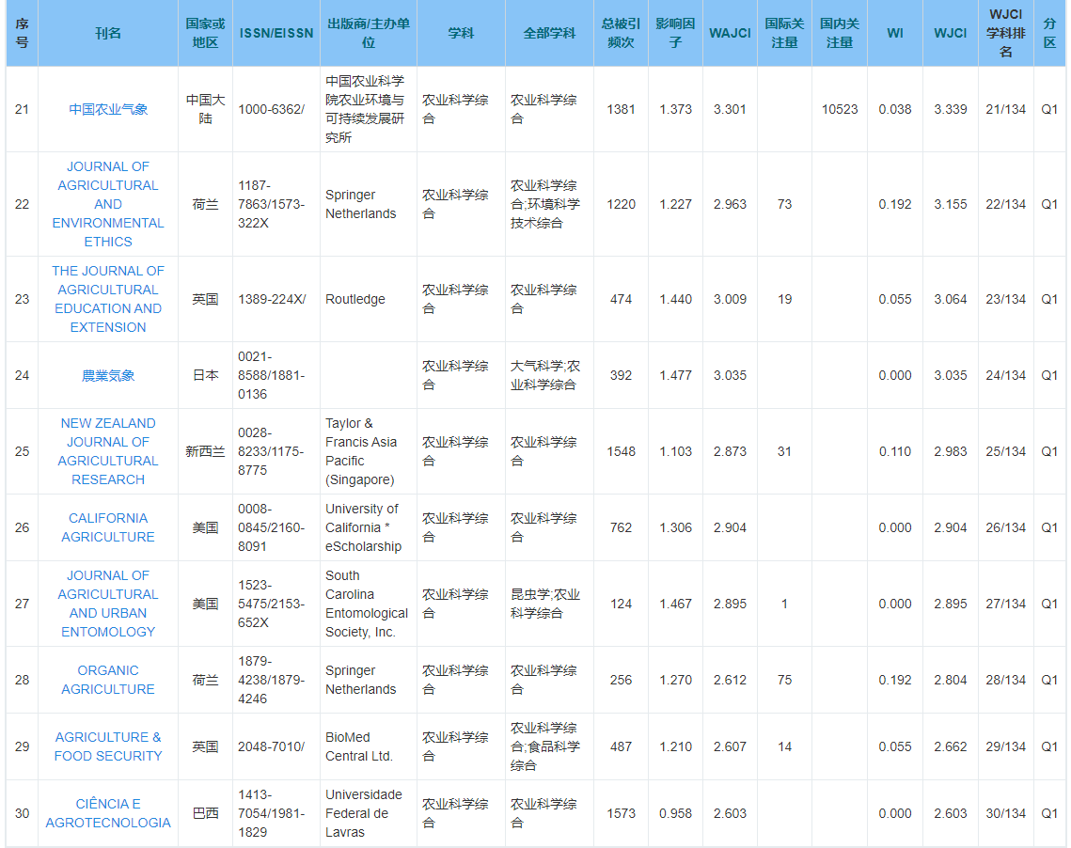Select publisher cell Routledge

(355, 299)
